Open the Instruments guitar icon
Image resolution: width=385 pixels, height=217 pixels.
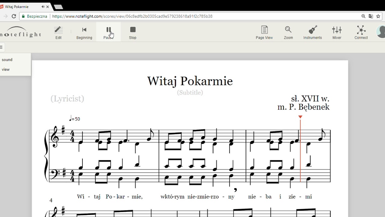[313, 33]
